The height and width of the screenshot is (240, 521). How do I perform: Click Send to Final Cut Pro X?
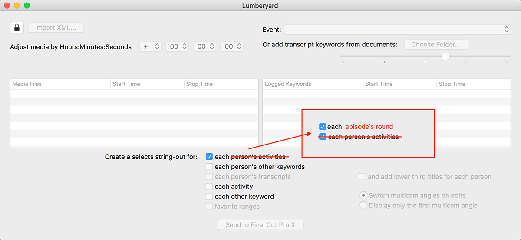[x=260, y=225]
